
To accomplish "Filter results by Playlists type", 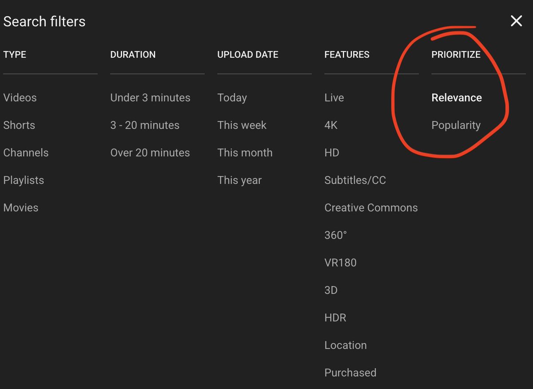I will [x=24, y=180].
